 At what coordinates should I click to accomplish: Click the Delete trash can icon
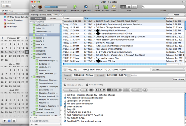[97, 7]
